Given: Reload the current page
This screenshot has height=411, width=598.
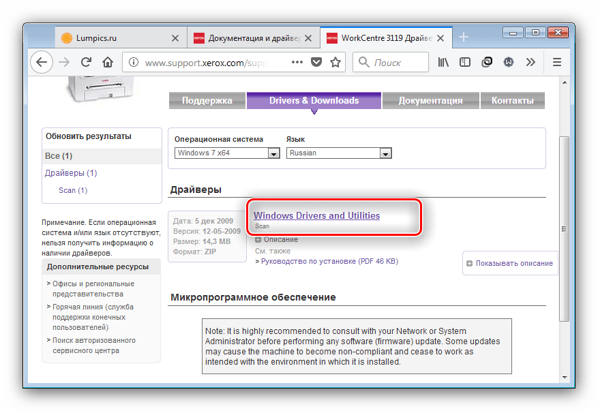Looking at the screenshot, I should [x=86, y=63].
